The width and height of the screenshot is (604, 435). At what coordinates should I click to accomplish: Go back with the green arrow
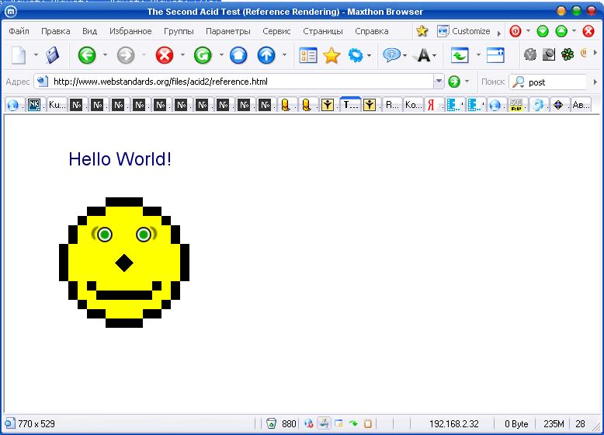coord(87,55)
